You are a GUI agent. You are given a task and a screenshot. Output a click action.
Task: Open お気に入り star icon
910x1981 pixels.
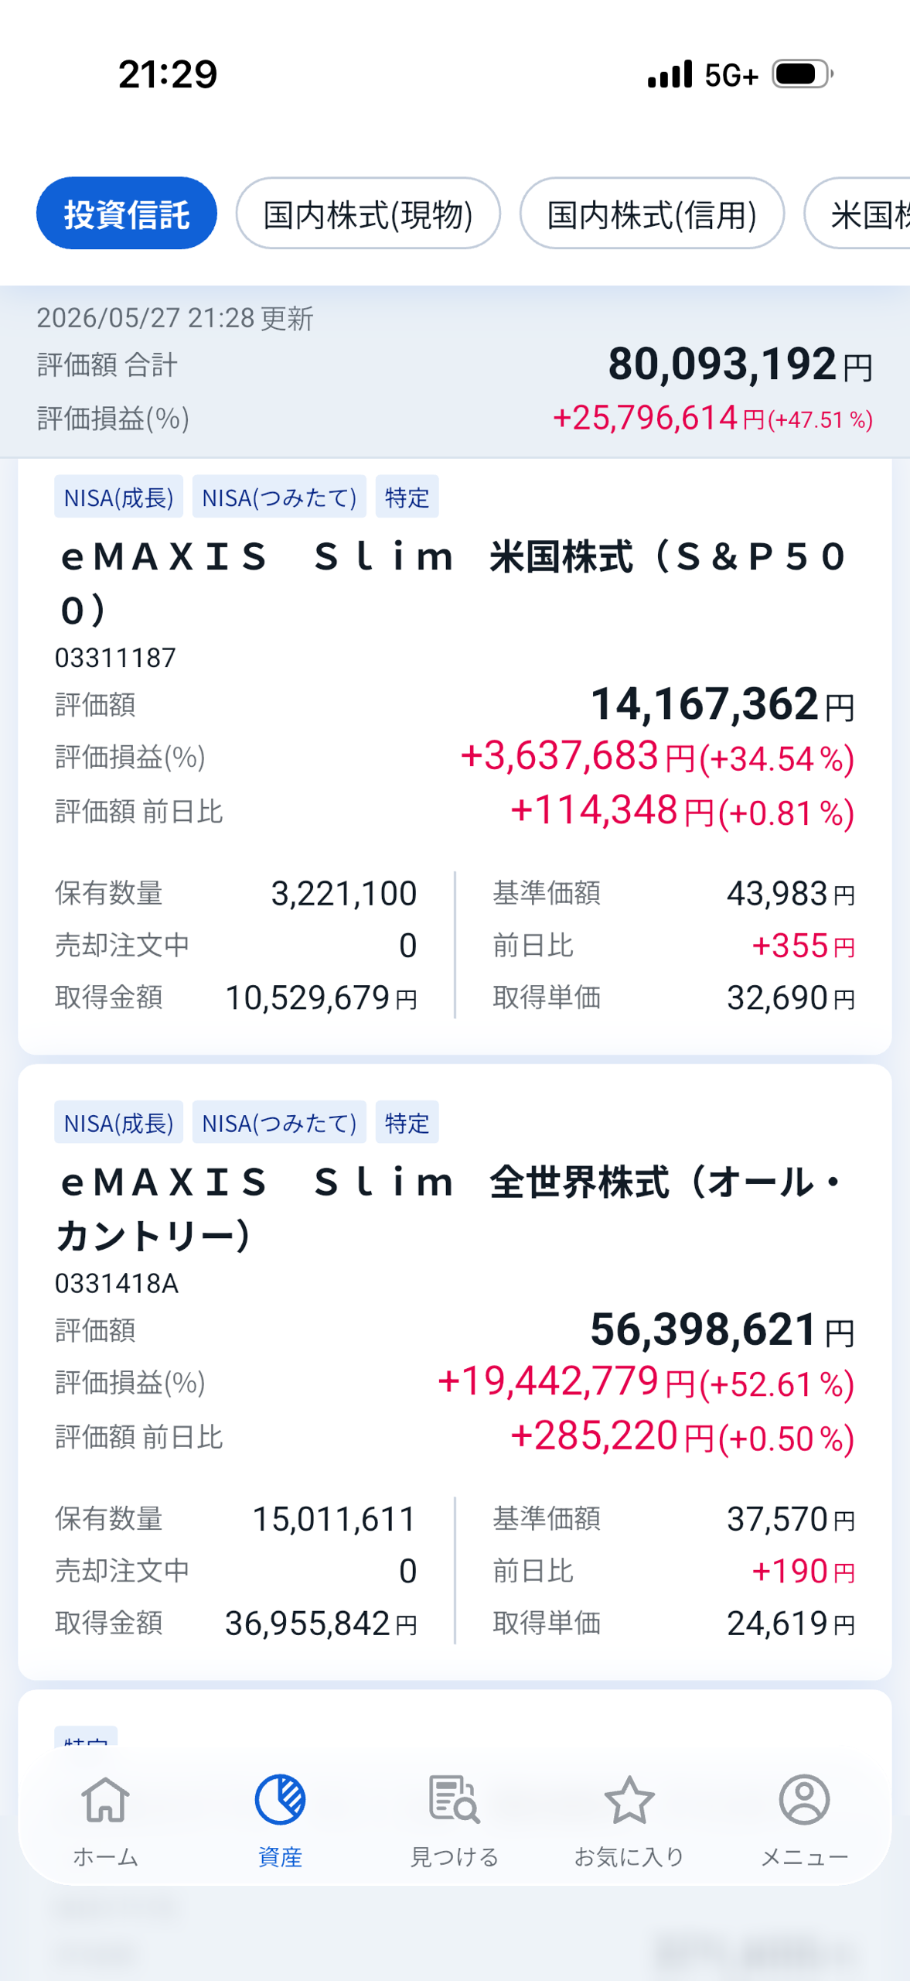[x=629, y=1800]
